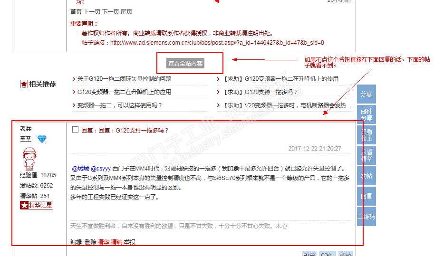Go to 尾页 last page link
Image resolution: width=434 pixels, height=256 pixels.
click(126, 11)
